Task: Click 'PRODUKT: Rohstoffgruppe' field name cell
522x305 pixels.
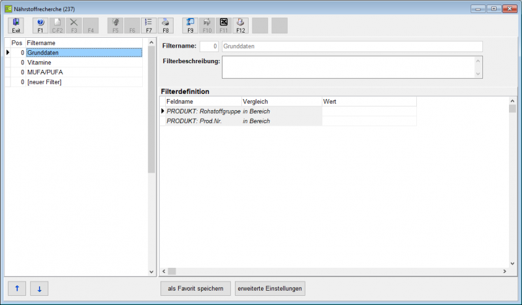Action: coord(204,111)
